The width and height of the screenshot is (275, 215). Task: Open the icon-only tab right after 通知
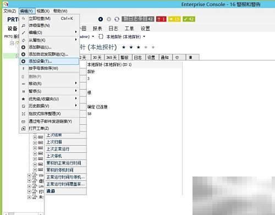pos(179,57)
